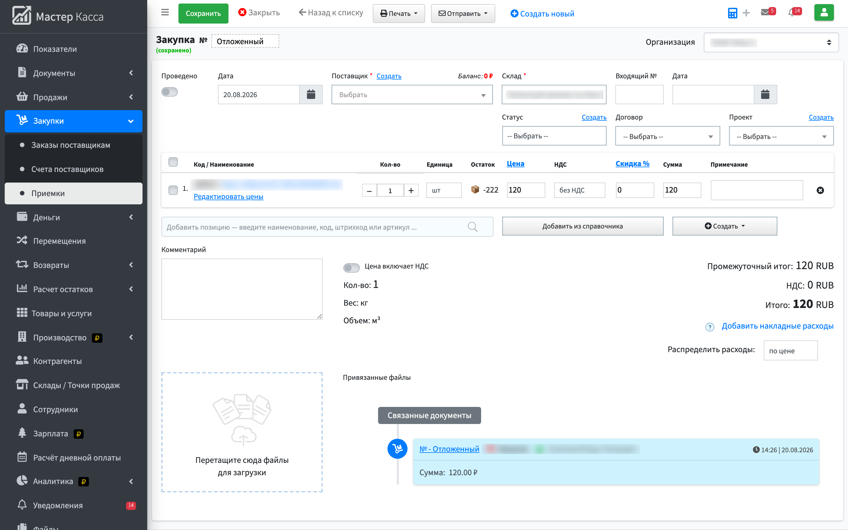Open the notifications bell with badge 14
Image resolution: width=848 pixels, height=530 pixels.
pyautogui.click(x=794, y=12)
